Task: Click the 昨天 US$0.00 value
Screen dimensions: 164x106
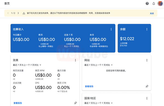Action: (47, 40)
